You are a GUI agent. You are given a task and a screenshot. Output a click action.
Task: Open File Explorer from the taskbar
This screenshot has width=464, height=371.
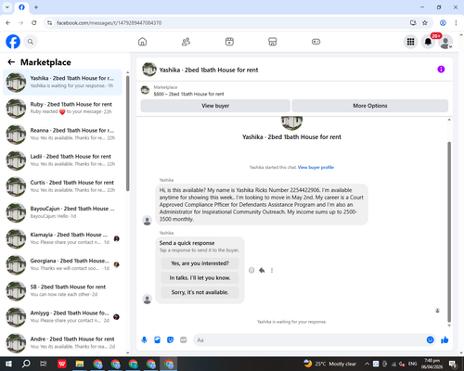(x=80, y=364)
